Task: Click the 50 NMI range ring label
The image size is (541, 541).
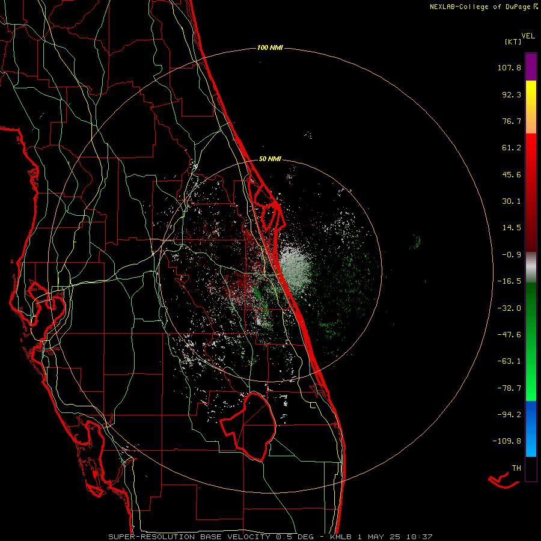Action: click(x=270, y=159)
